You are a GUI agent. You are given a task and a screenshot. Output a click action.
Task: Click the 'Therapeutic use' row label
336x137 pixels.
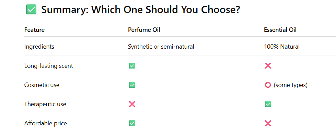[x=45, y=104]
